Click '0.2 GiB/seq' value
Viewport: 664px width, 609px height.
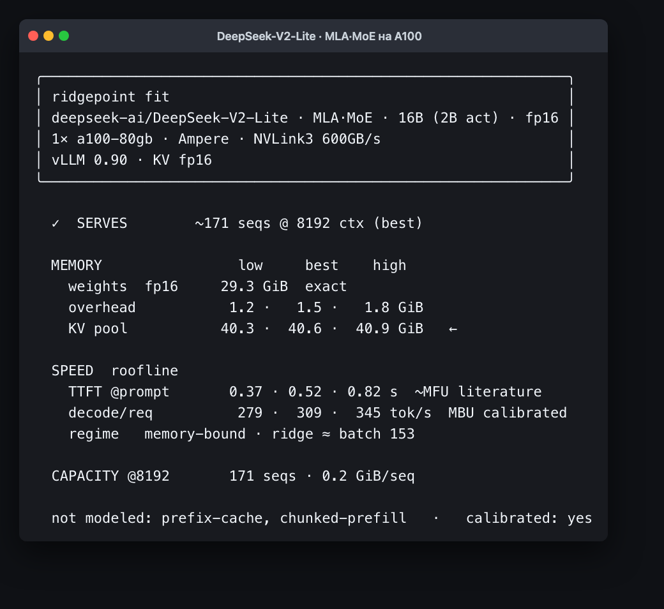click(x=368, y=476)
